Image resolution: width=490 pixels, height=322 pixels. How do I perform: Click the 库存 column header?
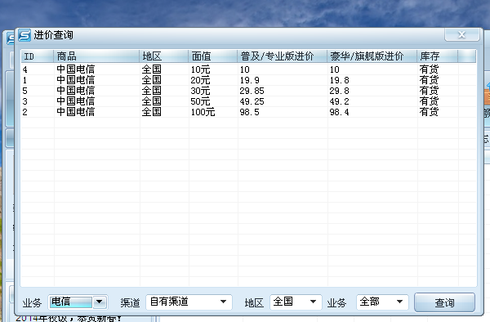pyautogui.click(x=438, y=56)
